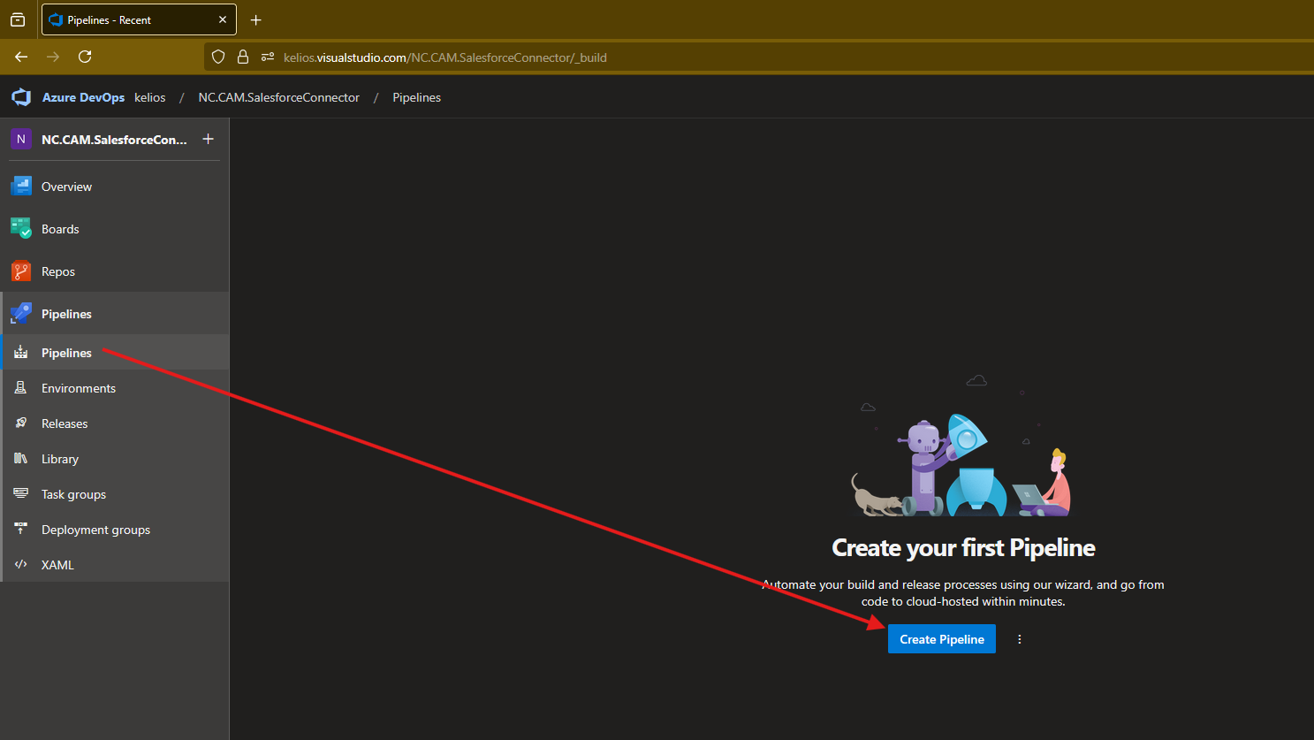Select the Environments sidebar item
1314x740 pixels.
point(79,388)
